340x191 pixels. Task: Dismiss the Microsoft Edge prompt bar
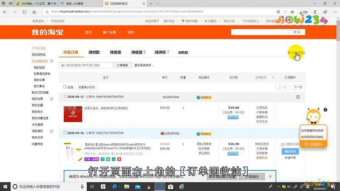point(270,177)
